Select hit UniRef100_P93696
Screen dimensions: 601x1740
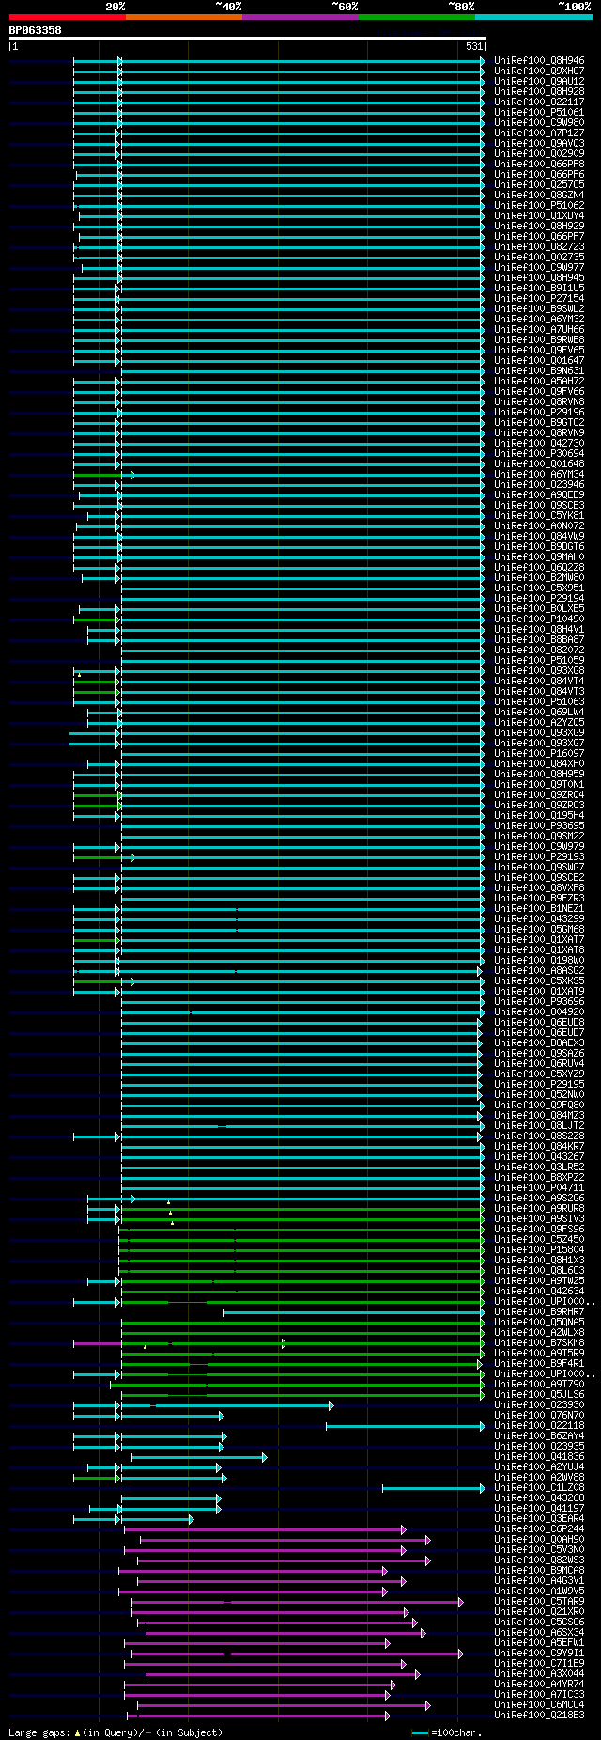pyautogui.click(x=539, y=1002)
